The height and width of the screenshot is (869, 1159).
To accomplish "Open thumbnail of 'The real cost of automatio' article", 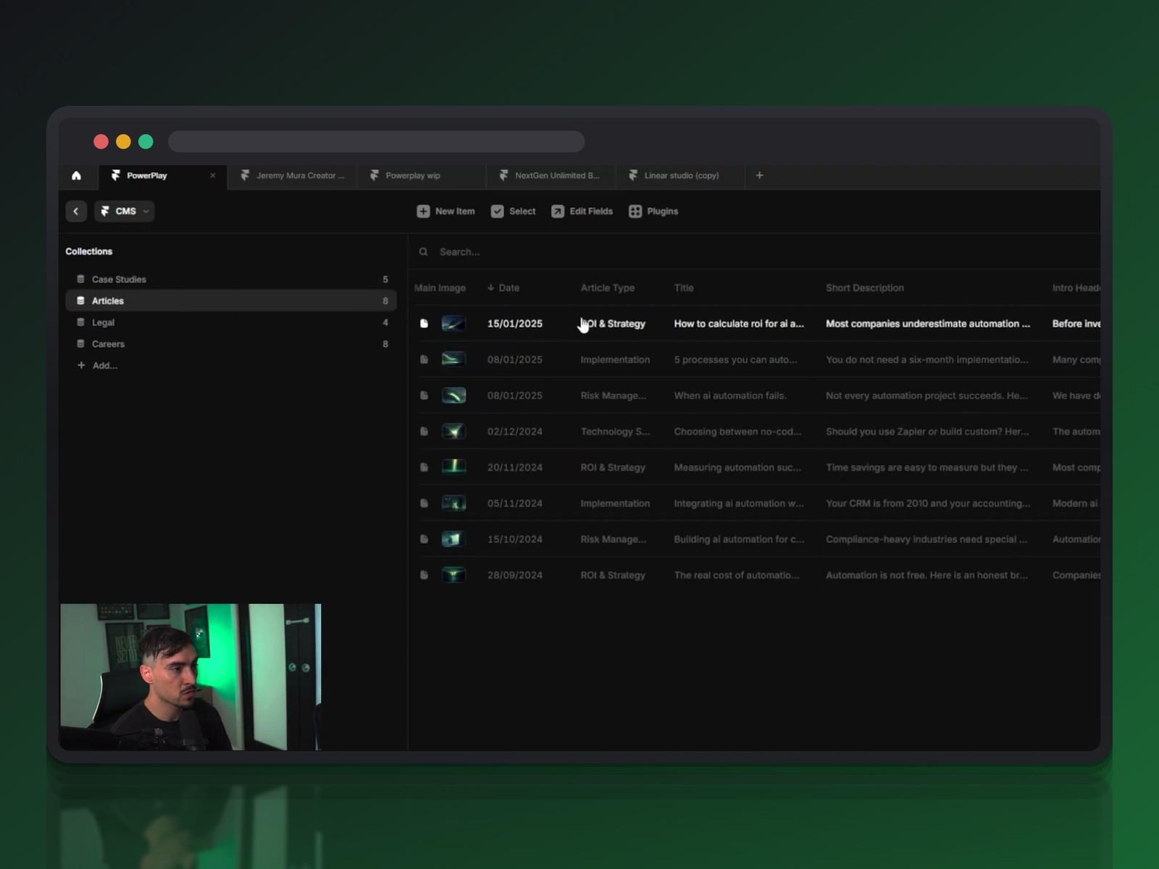I will (453, 575).
